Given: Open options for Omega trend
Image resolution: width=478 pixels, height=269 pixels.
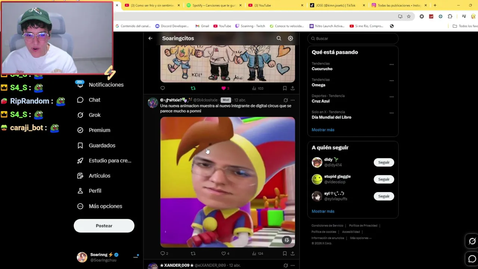Looking at the screenshot, I should tap(391, 80).
